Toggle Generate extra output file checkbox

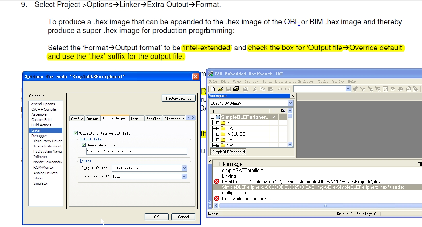point(76,133)
